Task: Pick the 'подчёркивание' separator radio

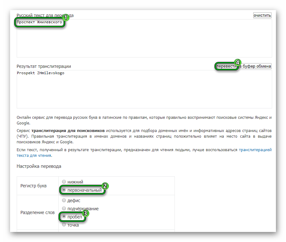Action: coord(64,209)
